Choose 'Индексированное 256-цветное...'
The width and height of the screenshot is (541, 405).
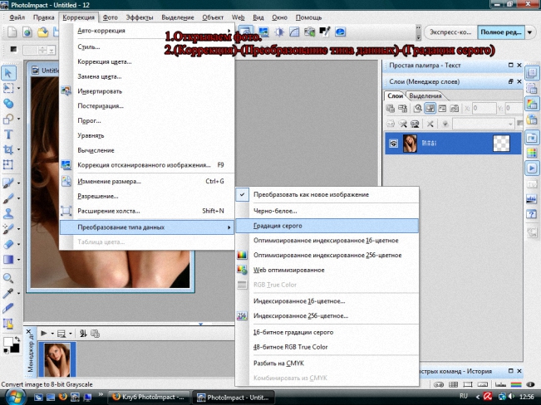pos(327,316)
